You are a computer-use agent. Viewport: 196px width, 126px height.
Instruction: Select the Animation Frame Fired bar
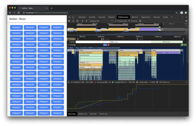(x=128, y=53)
